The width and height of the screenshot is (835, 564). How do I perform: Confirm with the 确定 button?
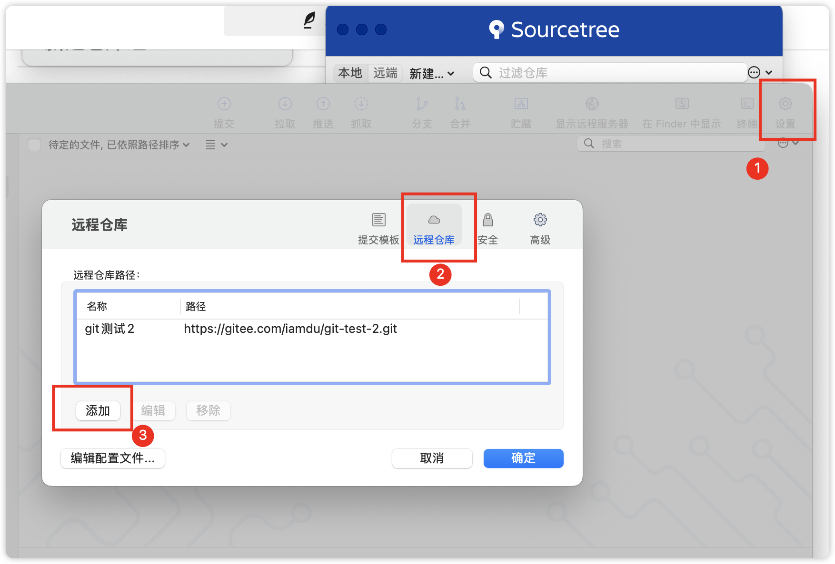pyautogui.click(x=524, y=458)
